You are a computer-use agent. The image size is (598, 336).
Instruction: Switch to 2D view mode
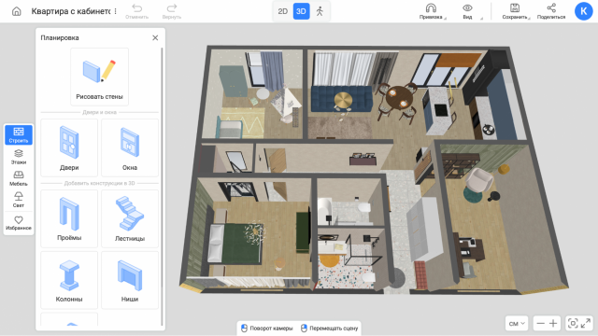coord(282,11)
